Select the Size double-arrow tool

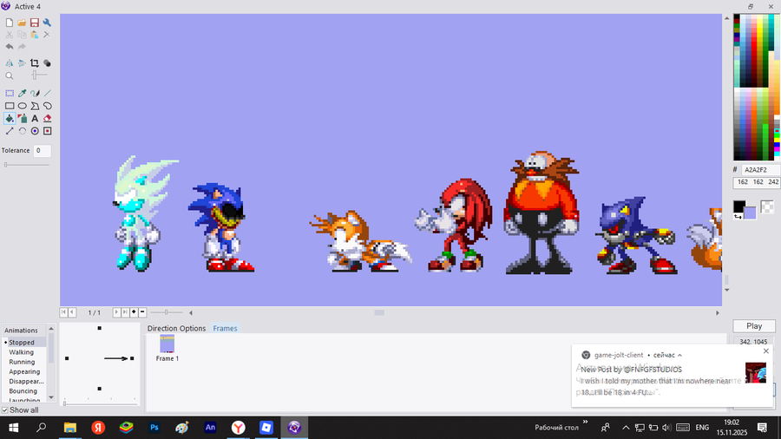coord(10,131)
